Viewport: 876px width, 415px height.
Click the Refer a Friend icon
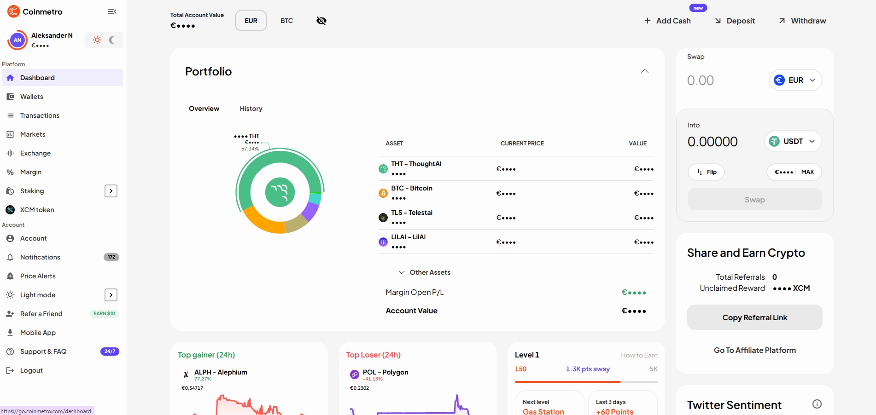pos(10,314)
